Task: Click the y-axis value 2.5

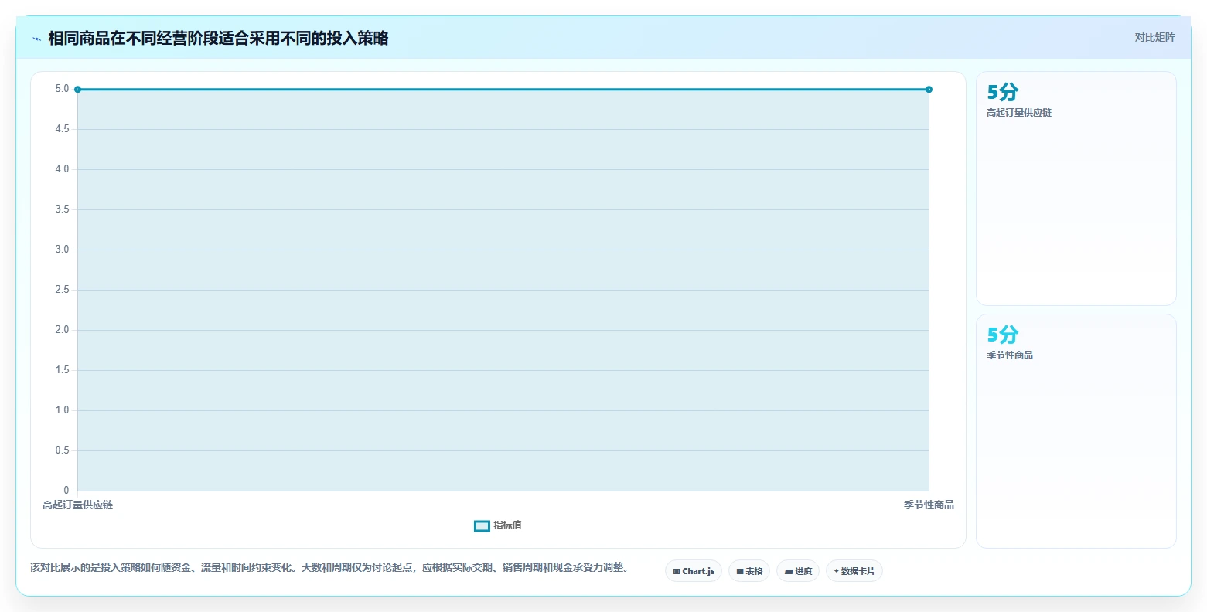Action: 62,290
